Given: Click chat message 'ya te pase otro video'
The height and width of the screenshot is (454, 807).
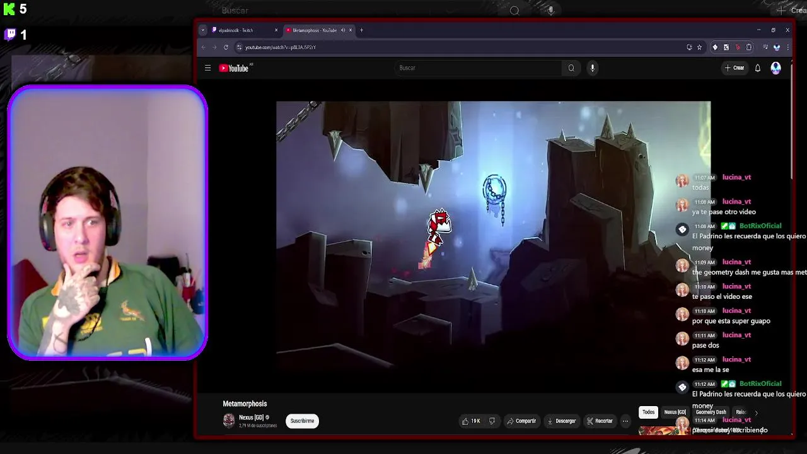Looking at the screenshot, I should (x=724, y=212).
